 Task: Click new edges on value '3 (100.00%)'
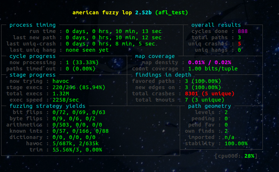click(203, 87)
